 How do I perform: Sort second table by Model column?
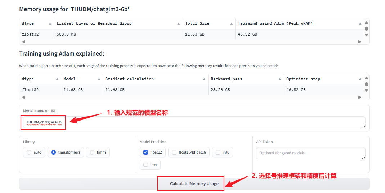tap(99, 79)
